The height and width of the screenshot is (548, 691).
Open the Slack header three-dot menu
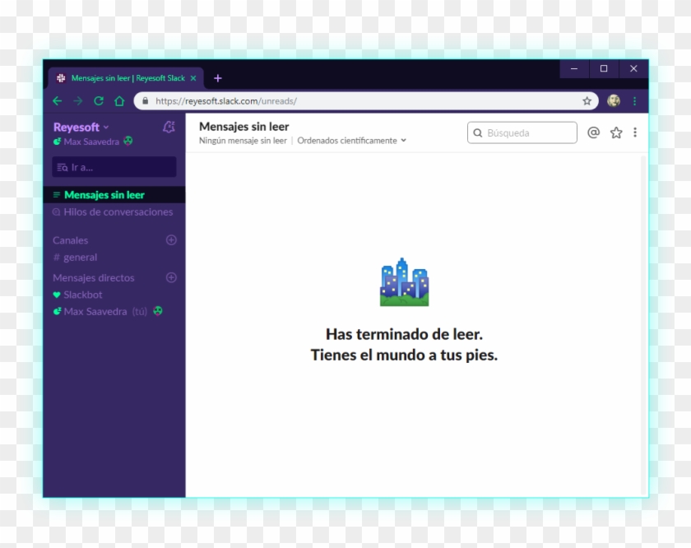(x=635, y=132)
